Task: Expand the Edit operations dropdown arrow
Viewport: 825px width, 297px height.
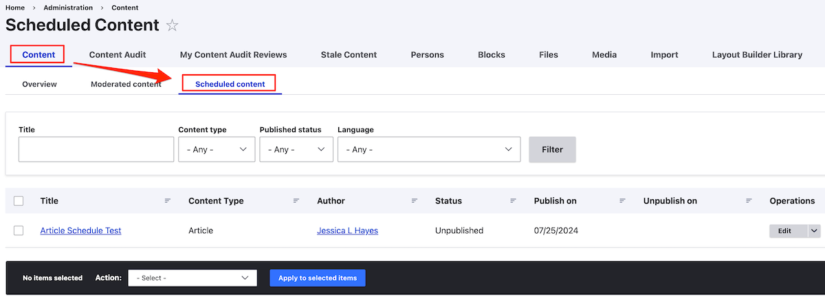Action: [x=814, y=231]
